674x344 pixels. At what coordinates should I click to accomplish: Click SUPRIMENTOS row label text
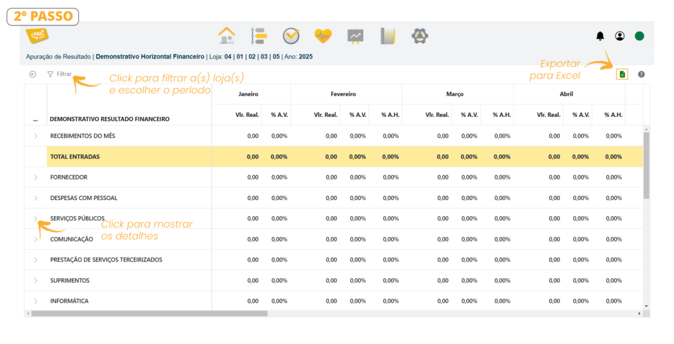70,280
